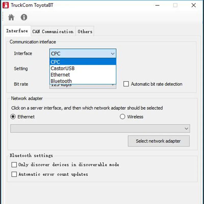Minimize the TruckCom ToyotaBT window

point(157,5)
